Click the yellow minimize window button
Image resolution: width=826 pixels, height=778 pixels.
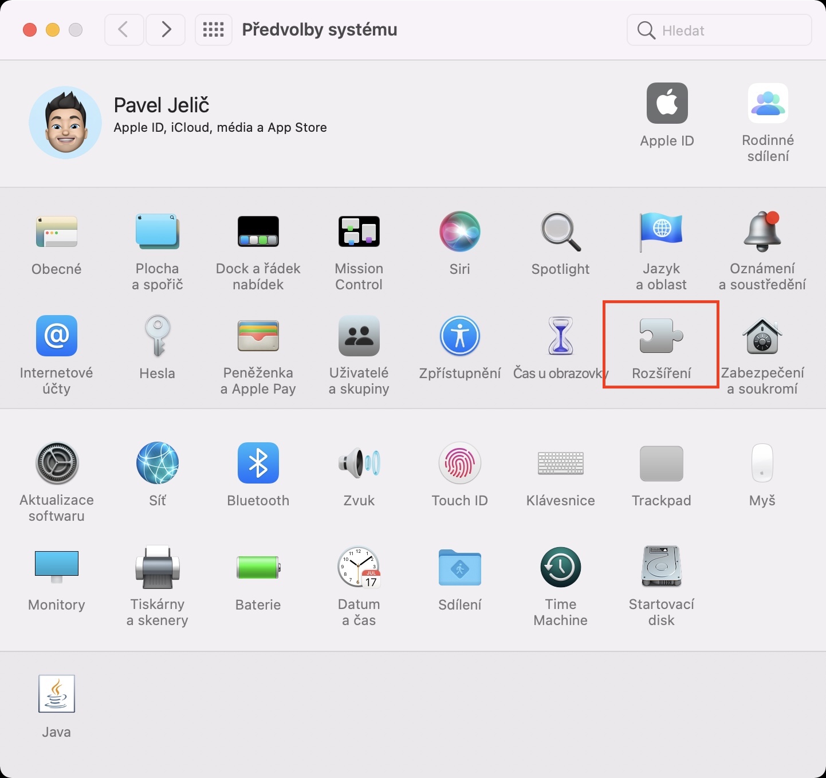(53, 30)
